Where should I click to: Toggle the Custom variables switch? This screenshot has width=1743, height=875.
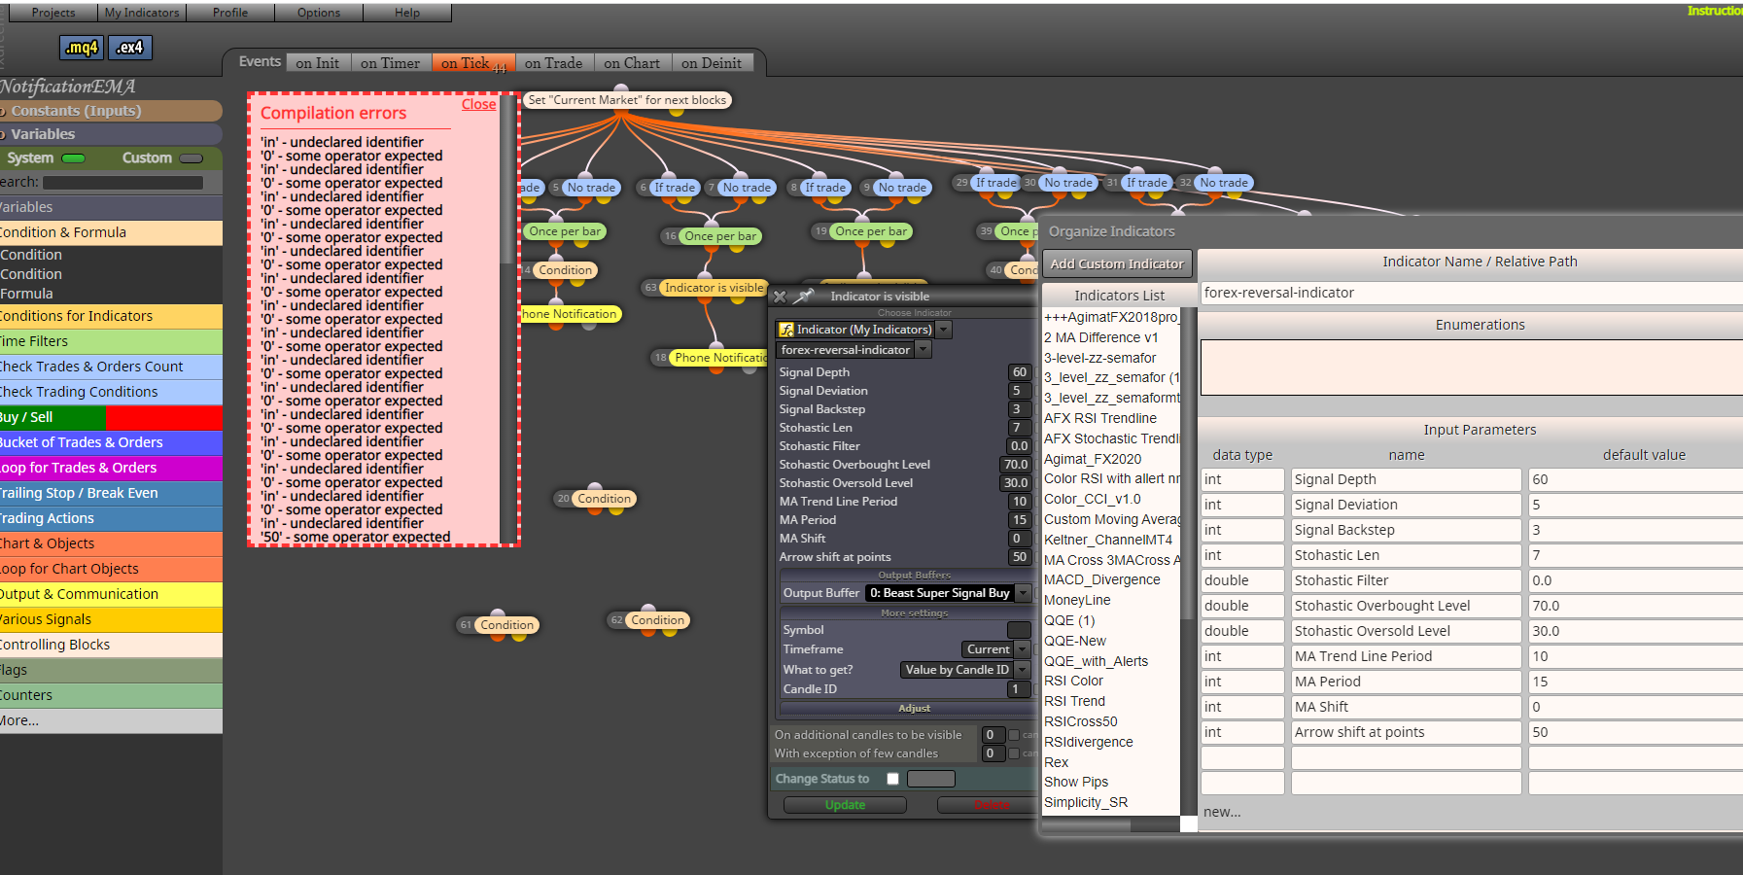click(192, 158)
